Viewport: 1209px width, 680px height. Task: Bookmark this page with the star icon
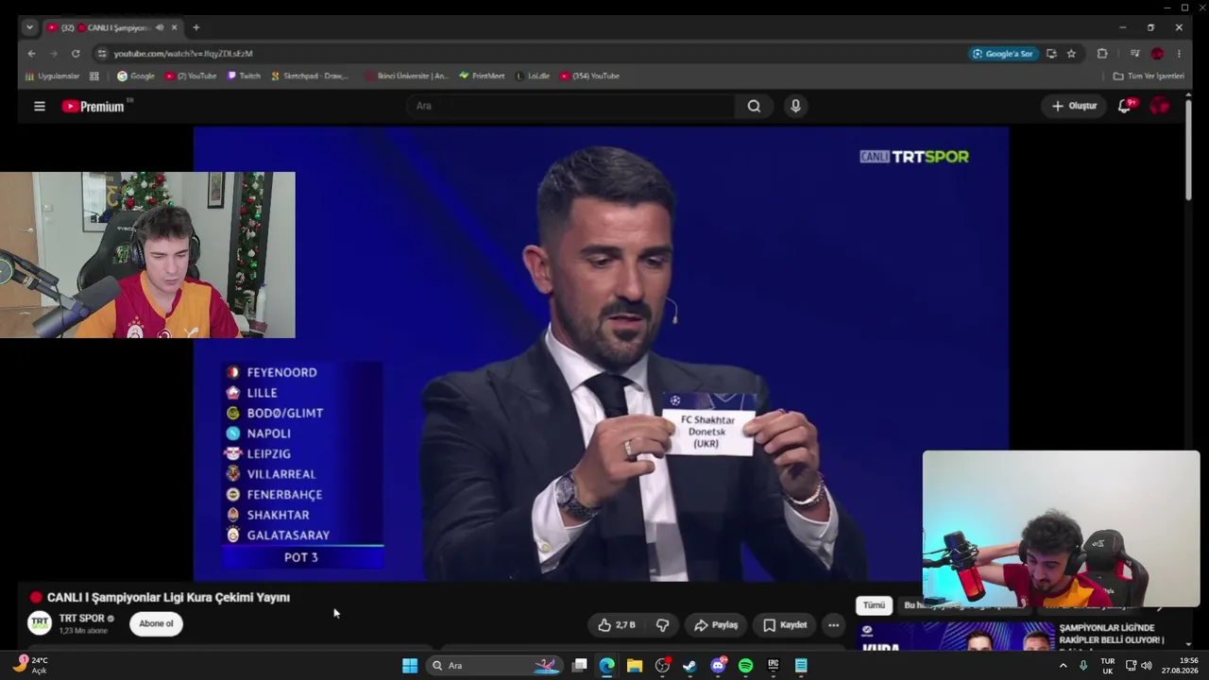(x=1071, y=54)
